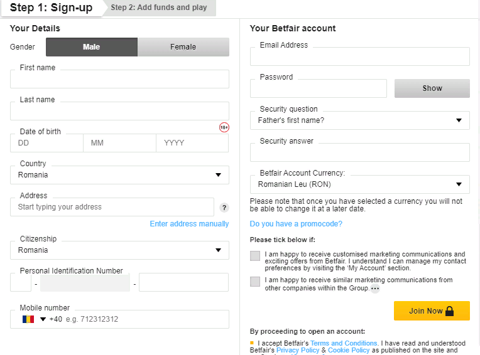
Task: Switch to Step 2: Add funds and play
Action: (159, 8)
